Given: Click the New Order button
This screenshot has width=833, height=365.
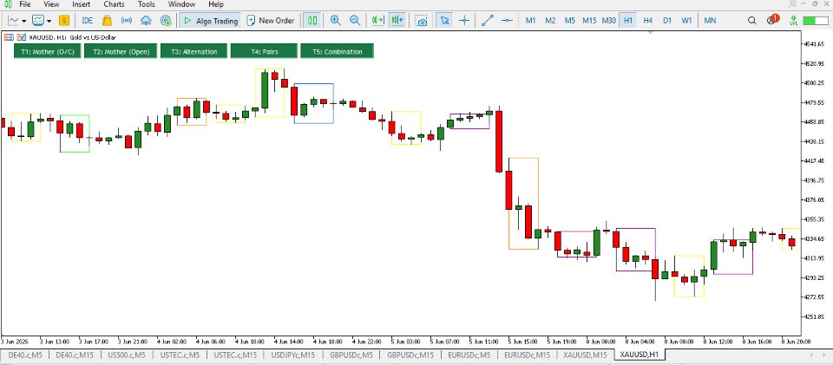Looking at the screenshot, I should (271, 21).
